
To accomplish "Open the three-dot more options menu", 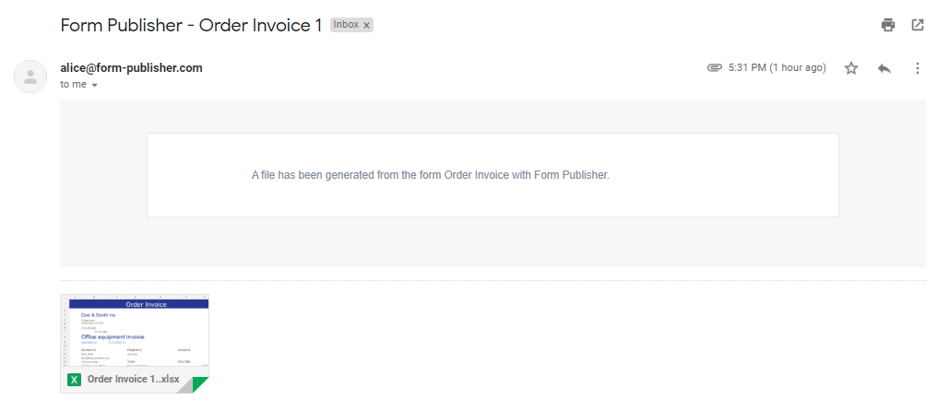I will [x=918, y=68].
